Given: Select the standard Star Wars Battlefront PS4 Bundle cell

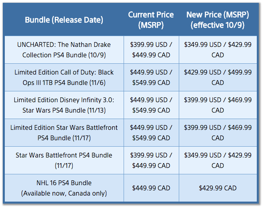Looking at the screenshot, I should [x=64, y=160].
